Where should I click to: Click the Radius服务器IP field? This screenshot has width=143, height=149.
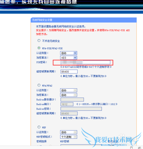point(72,99)
